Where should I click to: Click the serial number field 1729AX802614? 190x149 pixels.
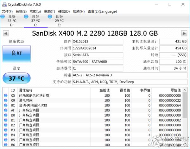pyautogui.click(x=98, y=48)
